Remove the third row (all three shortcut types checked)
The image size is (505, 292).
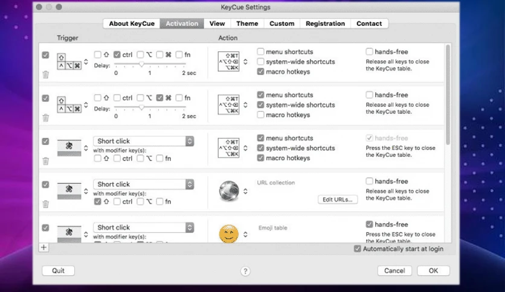(46, 161)
